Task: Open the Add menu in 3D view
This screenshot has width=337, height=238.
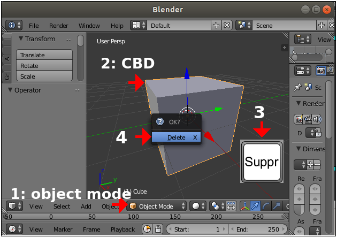Action: pyautogui.click(x=86, y=206)
